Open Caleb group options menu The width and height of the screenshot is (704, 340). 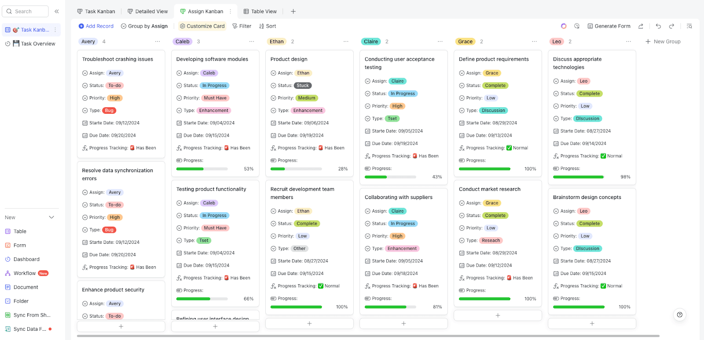pyautogui.click(x=252, y=42)
